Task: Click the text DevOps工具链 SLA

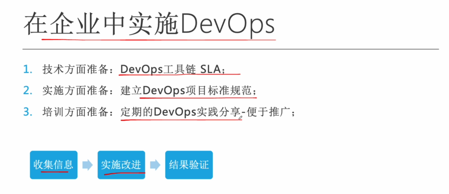Action: pyautogui.click(x=170, y=70)
